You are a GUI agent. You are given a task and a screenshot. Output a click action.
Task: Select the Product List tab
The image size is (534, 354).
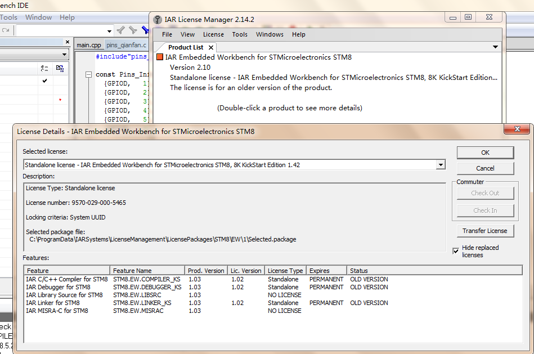186,47
